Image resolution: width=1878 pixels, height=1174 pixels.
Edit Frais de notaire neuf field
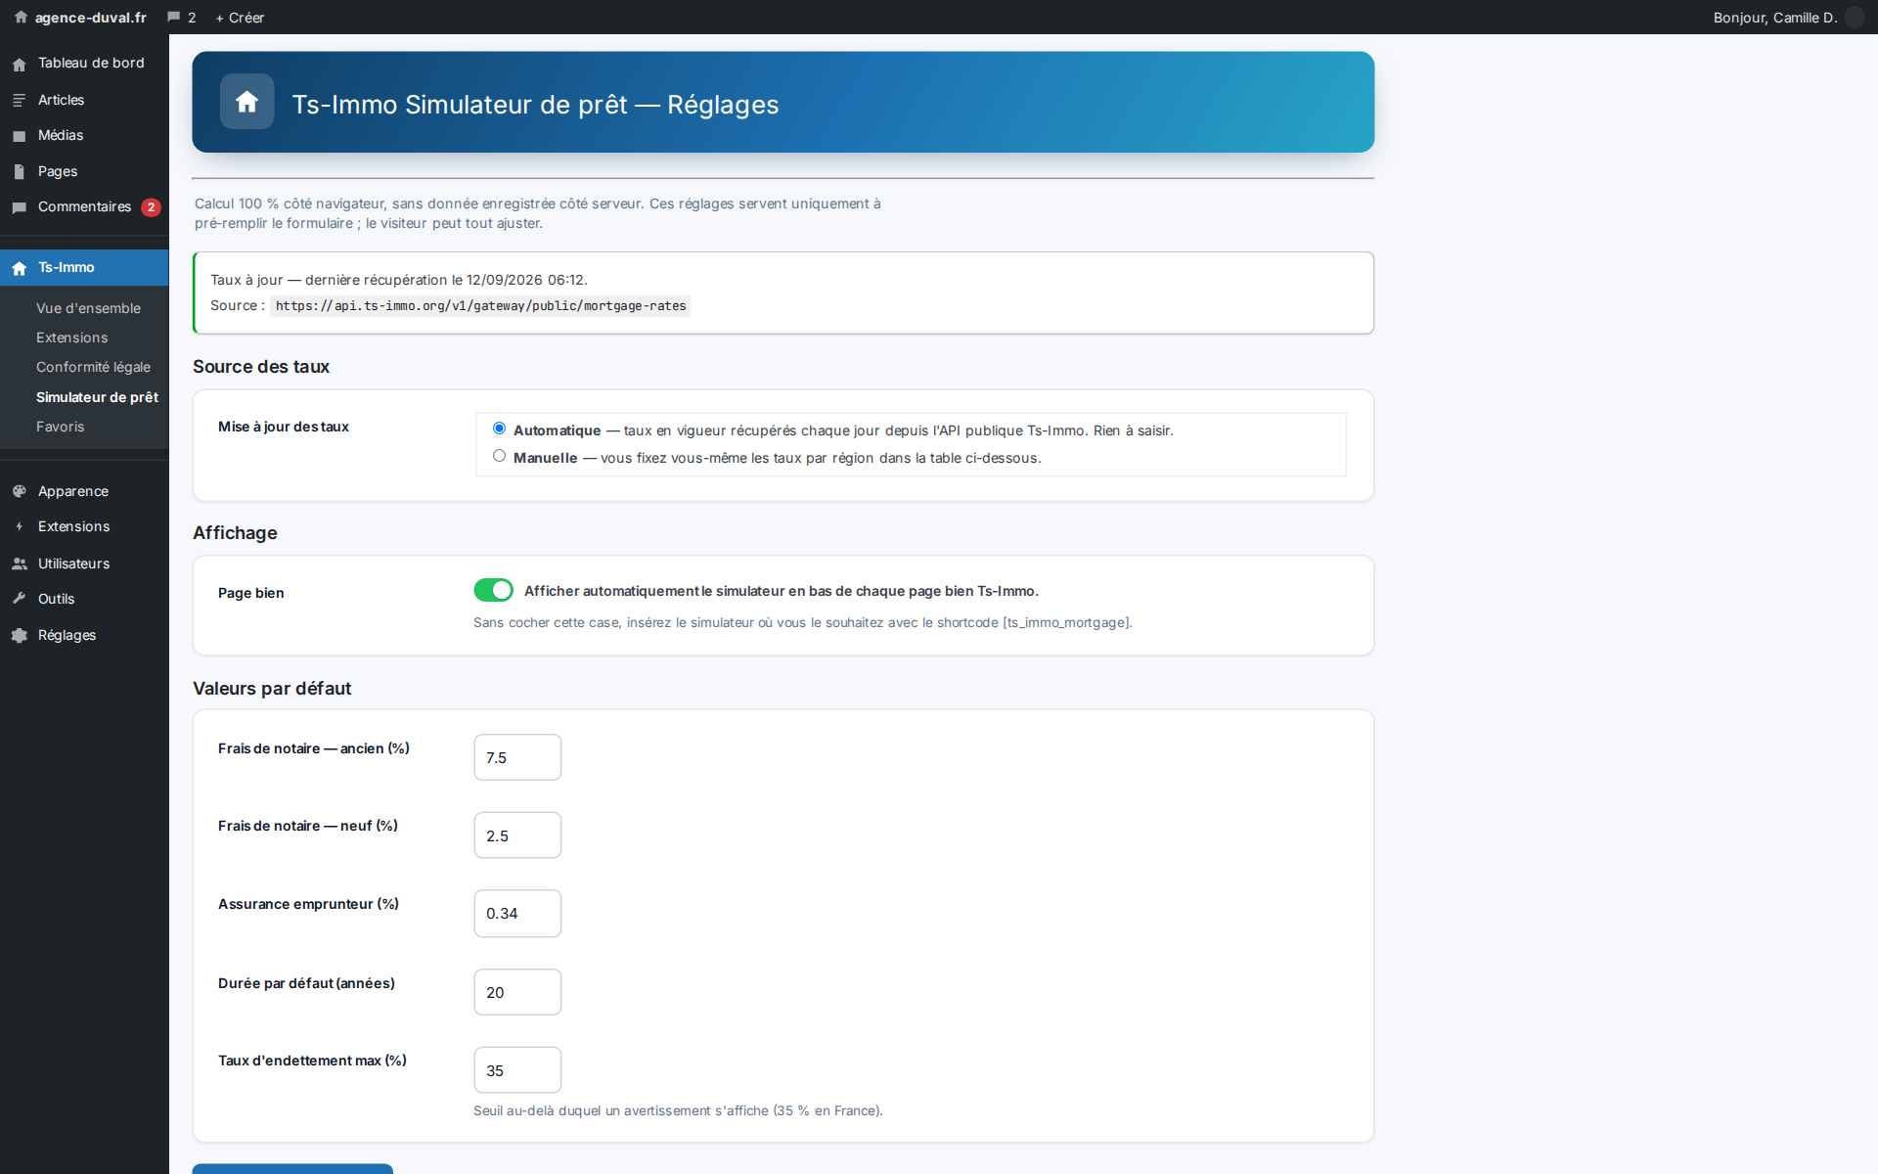tap(517, 835)
